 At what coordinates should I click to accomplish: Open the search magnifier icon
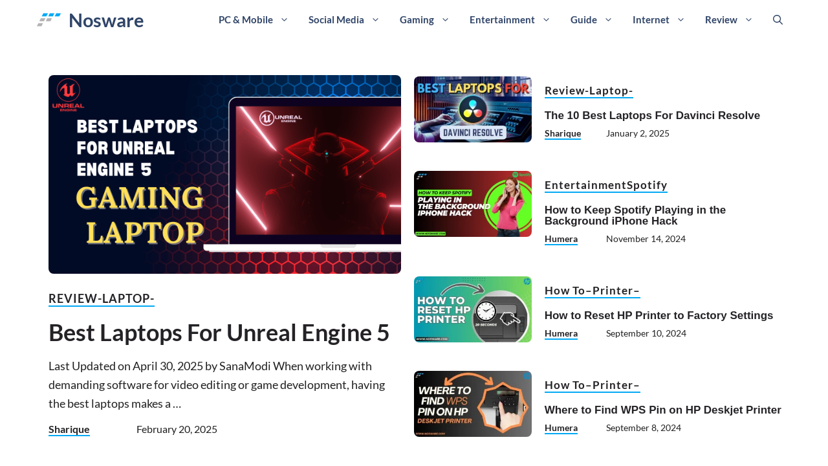coord(778,19)
